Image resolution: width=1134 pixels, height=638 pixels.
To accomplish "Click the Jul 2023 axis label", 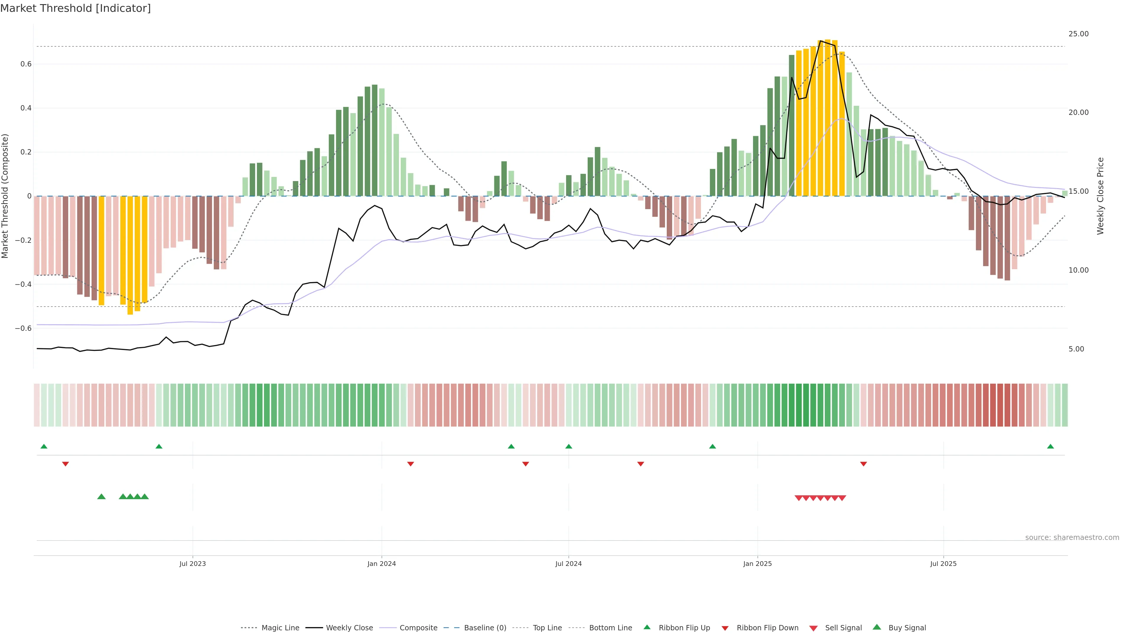I will point(192,564).
